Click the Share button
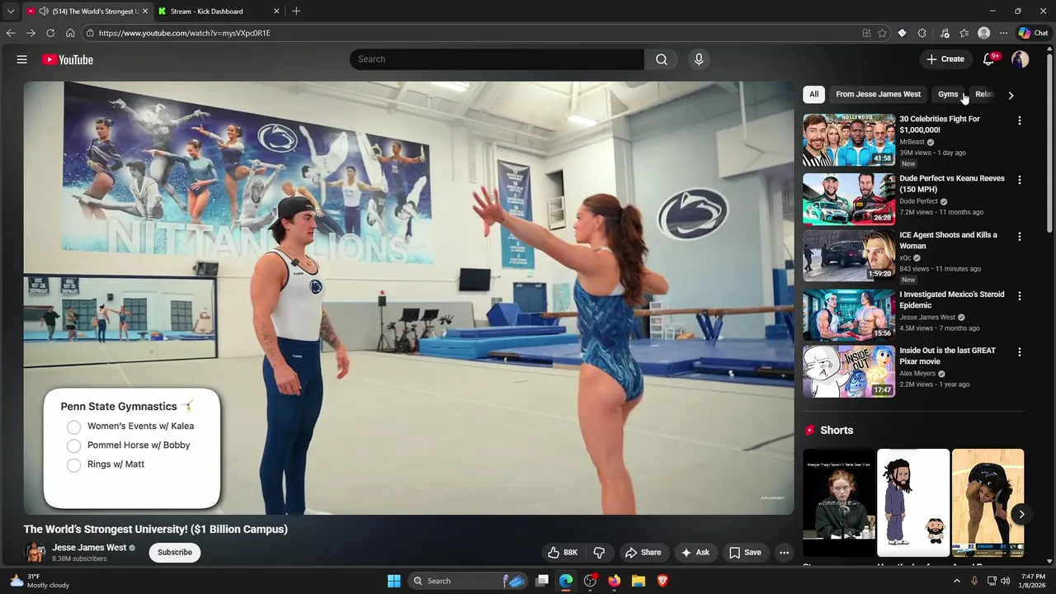Viewport: 1056px width, 594px height. tap(643, 553)
